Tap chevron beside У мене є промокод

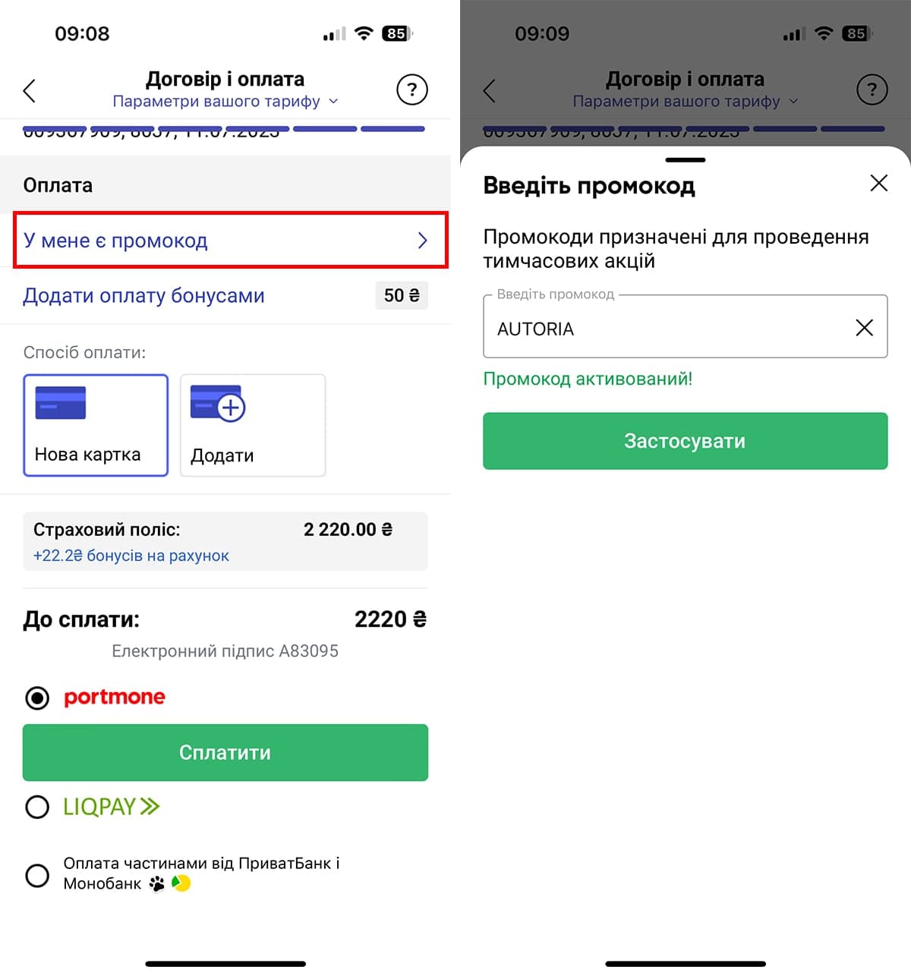pos(423,241)
